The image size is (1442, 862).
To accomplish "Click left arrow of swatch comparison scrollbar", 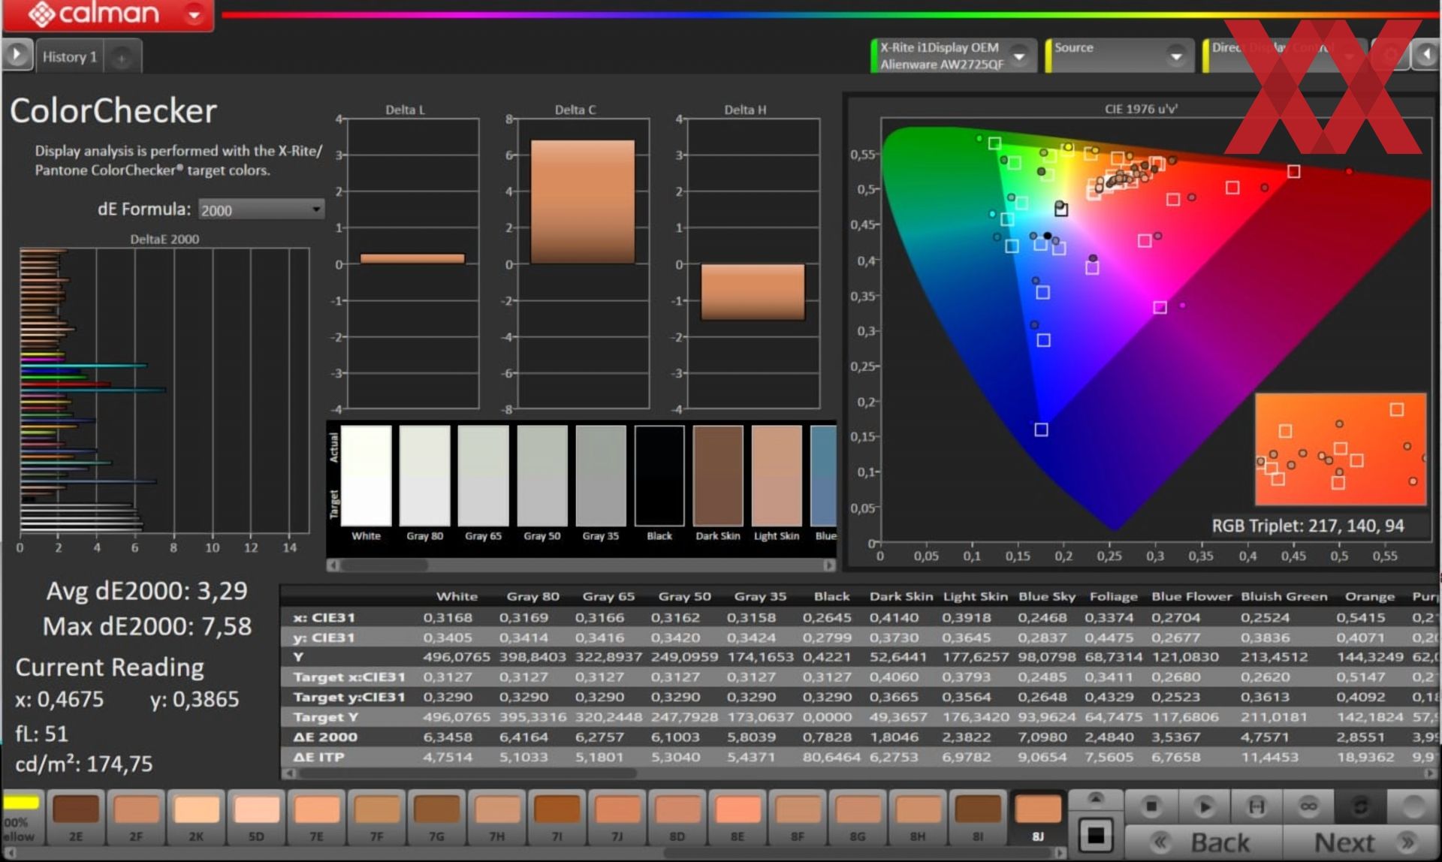I will pyautogui.click(x=333, y=565).
